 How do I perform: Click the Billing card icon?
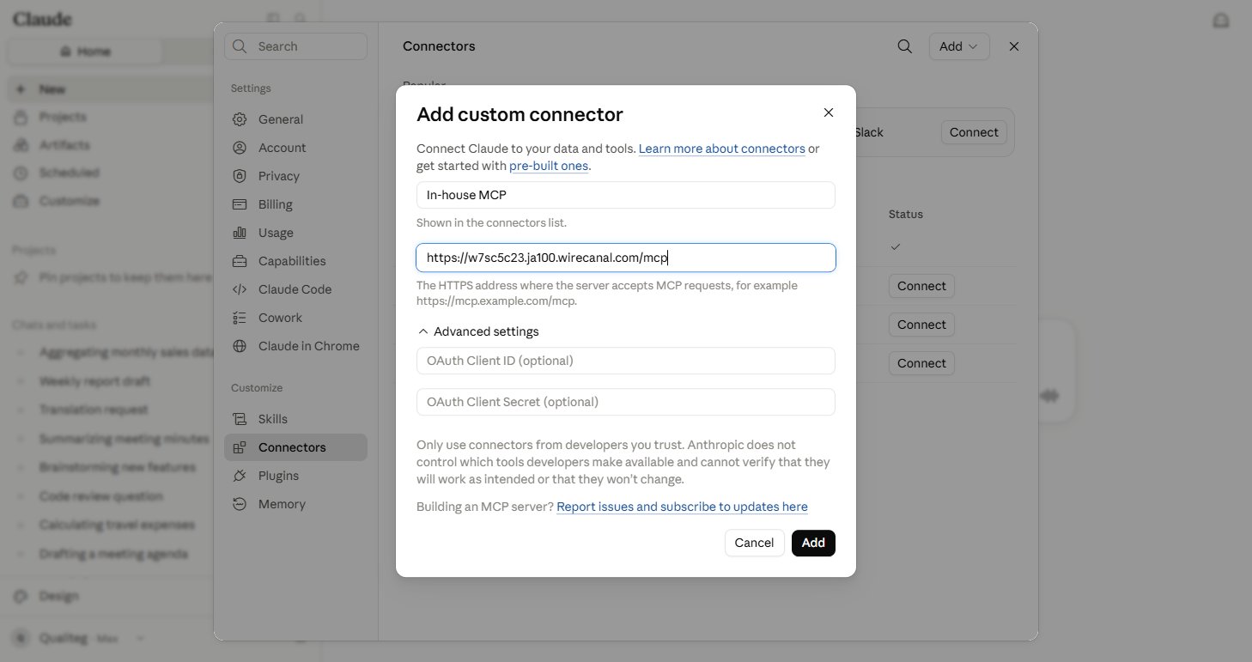pos(240,204)
